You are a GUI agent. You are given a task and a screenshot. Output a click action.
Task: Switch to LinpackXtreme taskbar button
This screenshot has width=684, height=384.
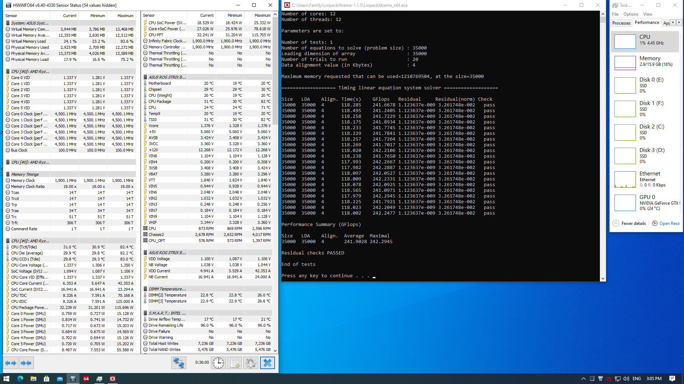pyautogui.click(x=112, y=379)
